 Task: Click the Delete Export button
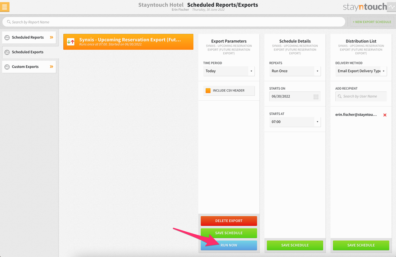tap(229, 221)
